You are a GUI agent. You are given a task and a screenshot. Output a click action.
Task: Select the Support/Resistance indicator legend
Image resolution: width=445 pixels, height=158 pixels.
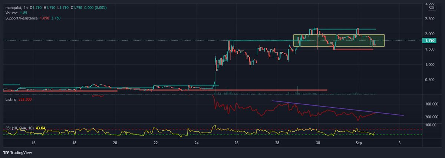pyautogui.click(x=21, y=18)
